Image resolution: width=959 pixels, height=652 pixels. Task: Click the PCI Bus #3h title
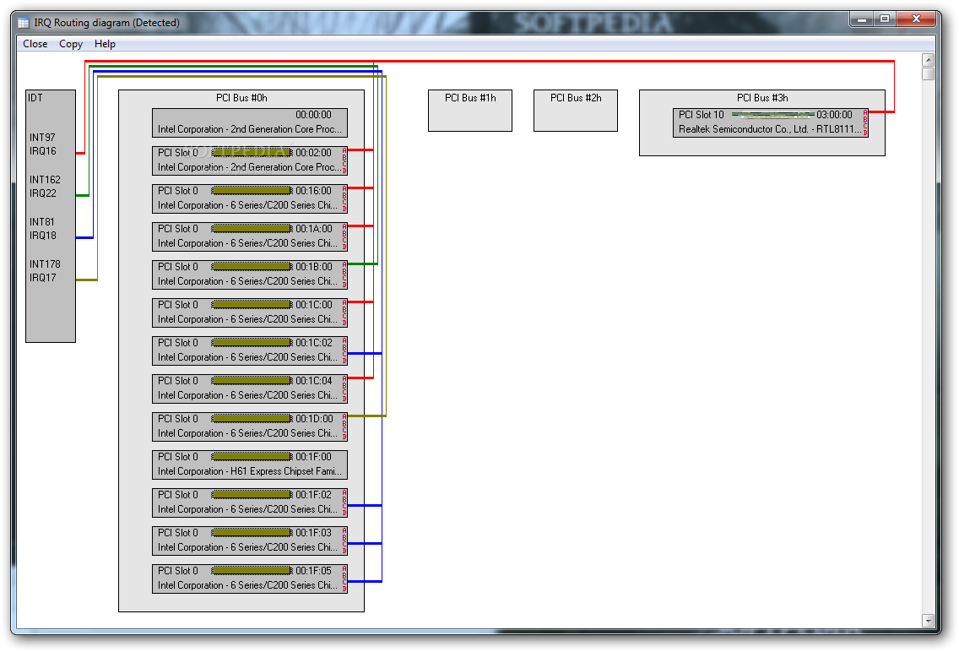coord(762,98)
